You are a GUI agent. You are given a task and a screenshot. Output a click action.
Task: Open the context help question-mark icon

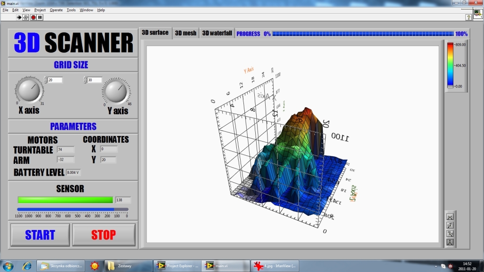tap(468, 17)
